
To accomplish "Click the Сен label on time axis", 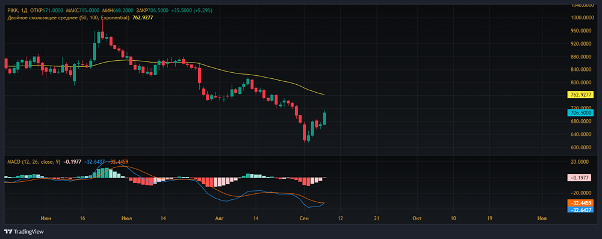I will (x=305, y=218).
